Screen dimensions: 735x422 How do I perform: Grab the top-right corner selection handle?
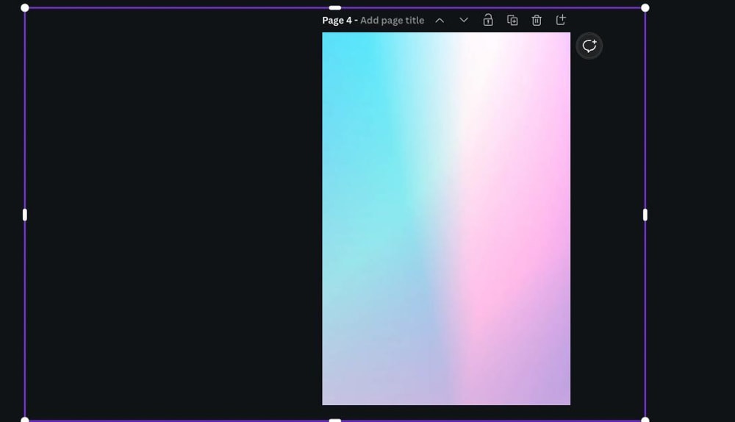[x=645, y=8]
